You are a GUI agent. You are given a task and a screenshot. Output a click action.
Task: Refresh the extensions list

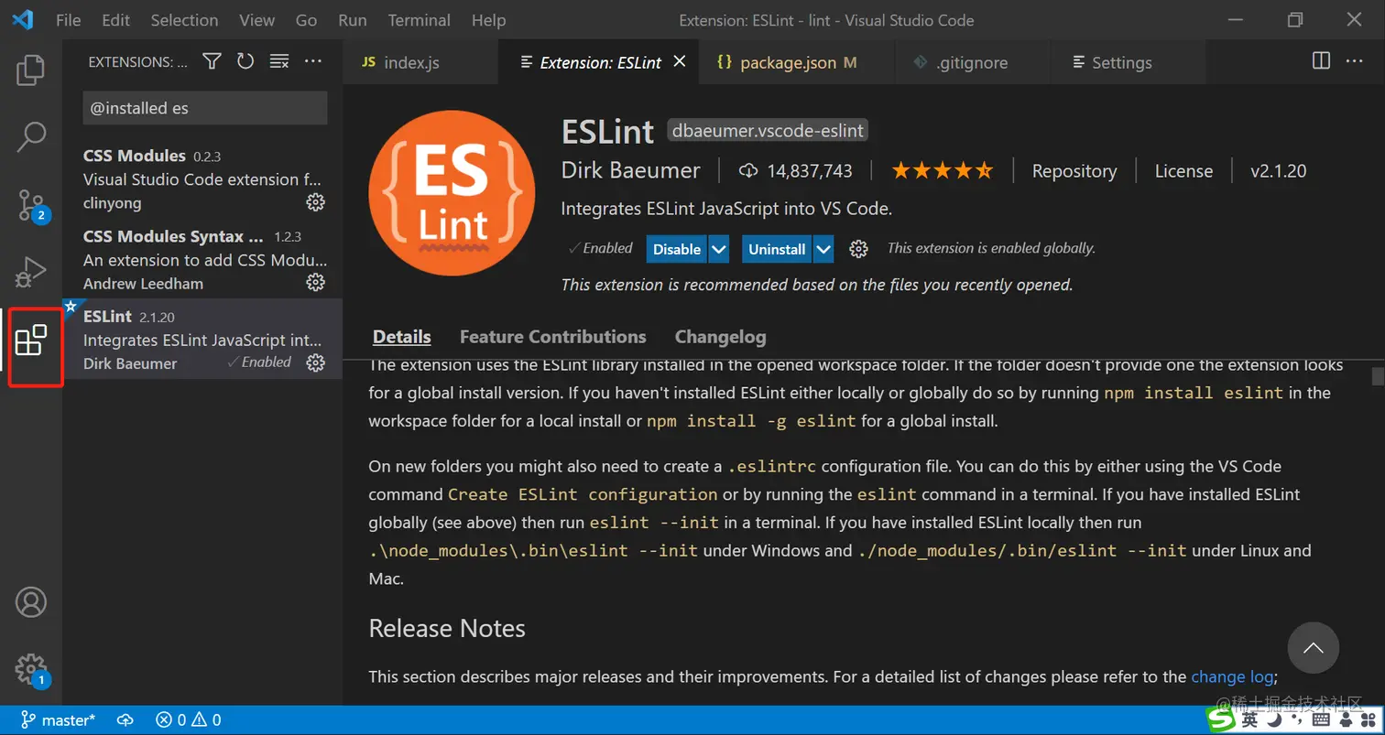[x=245, y=61]
